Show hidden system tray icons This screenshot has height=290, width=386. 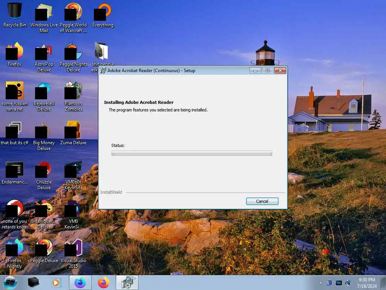[x=320, y=283]
